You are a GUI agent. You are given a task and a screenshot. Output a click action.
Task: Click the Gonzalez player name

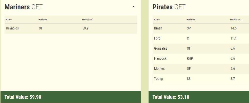(160, 49)
